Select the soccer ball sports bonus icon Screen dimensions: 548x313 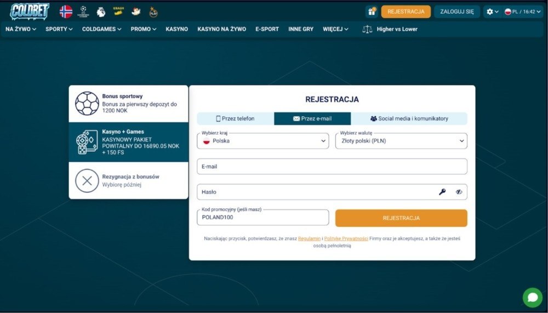pyautogui.click(x=87, y=104)
